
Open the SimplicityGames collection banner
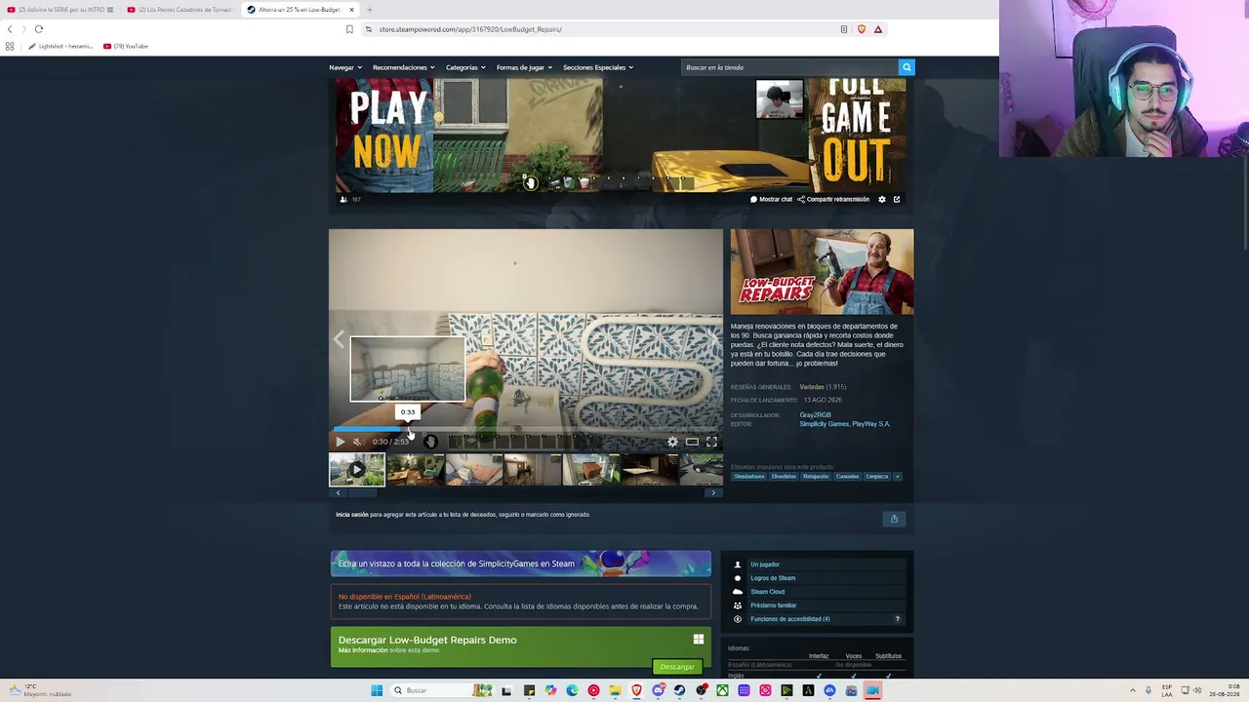tap(521, 564)
